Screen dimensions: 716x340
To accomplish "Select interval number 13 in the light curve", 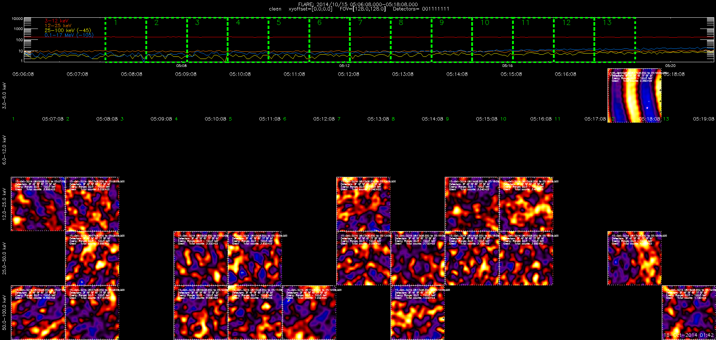I will coord(615,40).
